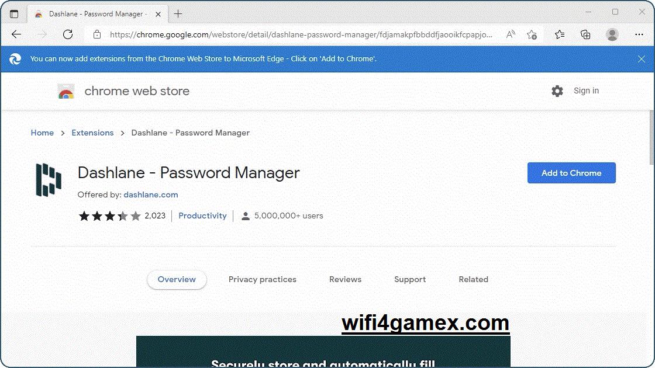655x368 pixels.
Task: Click the star rating of Dashlane
Action: point(109,216)
